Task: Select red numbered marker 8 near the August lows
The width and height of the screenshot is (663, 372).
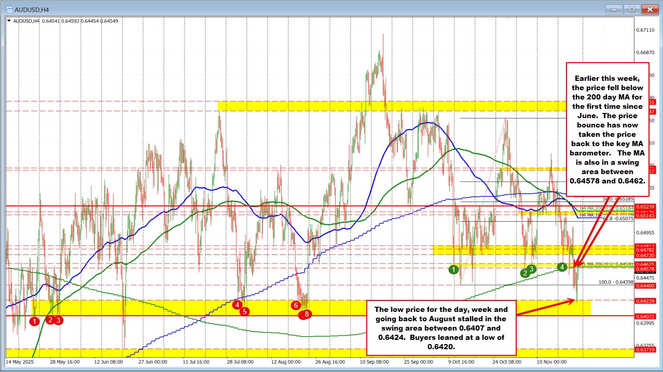Action: [x=306, y=314]
